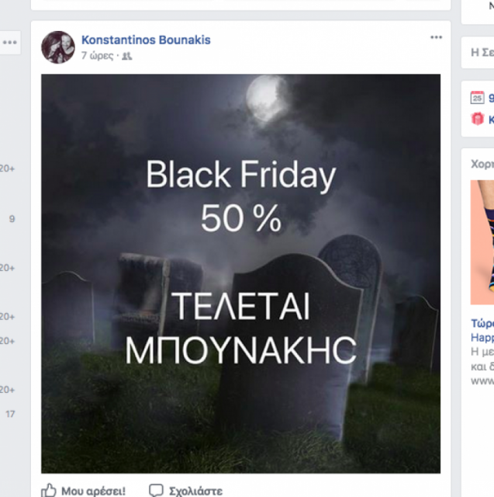Open the www ad URL text
This screenshot has width=494, height=497.
[482, 380]
